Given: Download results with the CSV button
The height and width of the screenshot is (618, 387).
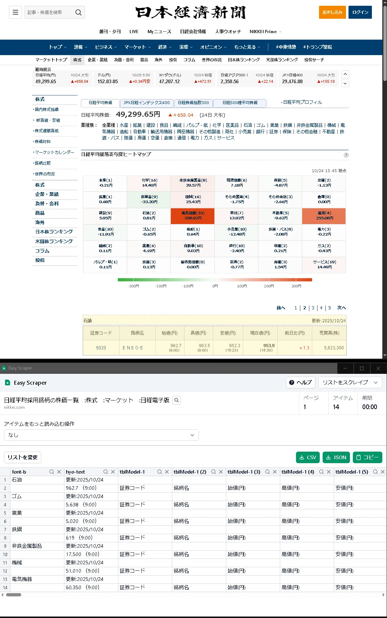Looking at the screenshot, I should click(x=308, y=457).
